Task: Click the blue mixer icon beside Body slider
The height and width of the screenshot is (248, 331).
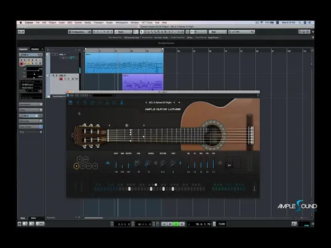Action: point(108,163)
